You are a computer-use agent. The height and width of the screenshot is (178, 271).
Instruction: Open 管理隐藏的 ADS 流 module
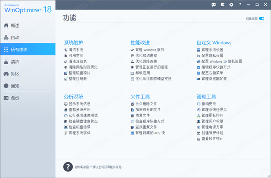tap(148, 133)
